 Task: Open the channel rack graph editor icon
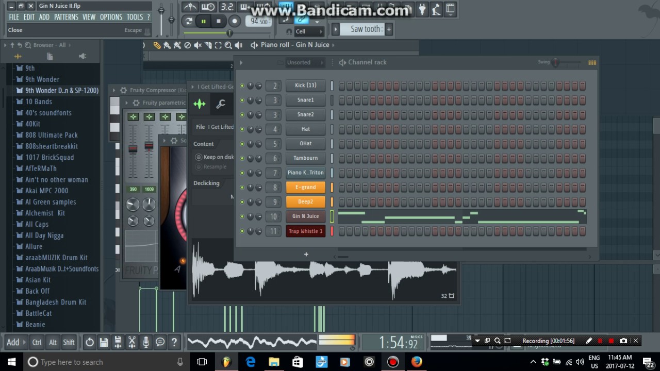(592, 63)
